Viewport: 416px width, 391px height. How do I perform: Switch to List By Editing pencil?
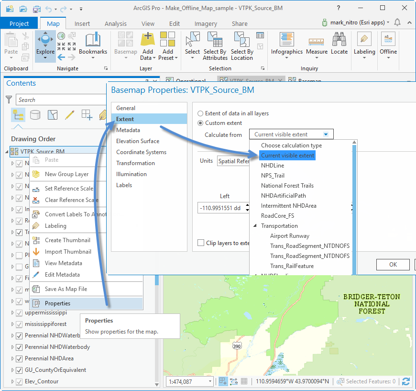tap(70, 115)
